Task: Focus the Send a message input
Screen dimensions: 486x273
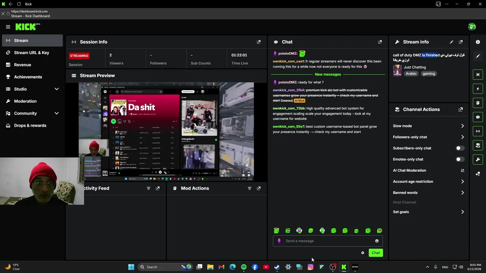Action: [x=328, y=241]
